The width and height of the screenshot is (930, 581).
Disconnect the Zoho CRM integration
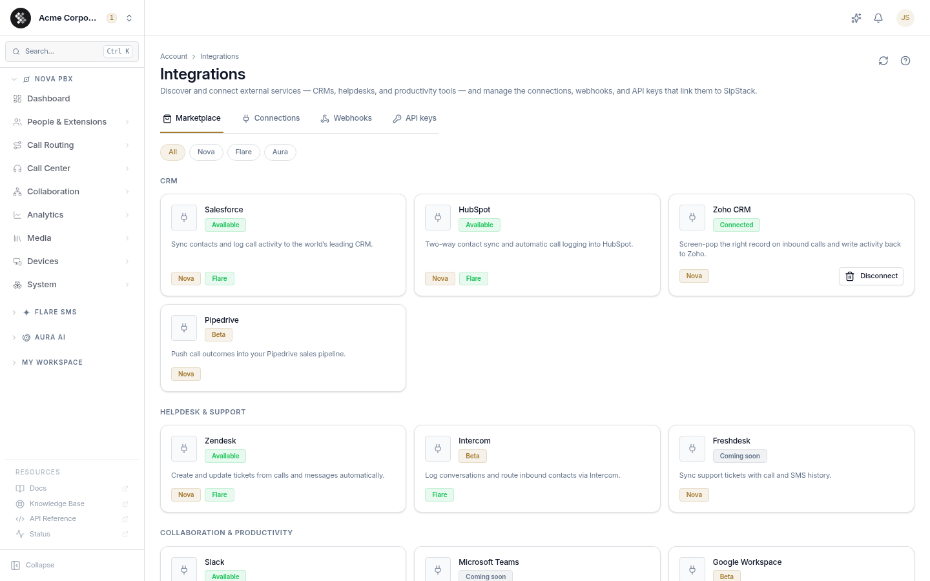pos(871,276)
